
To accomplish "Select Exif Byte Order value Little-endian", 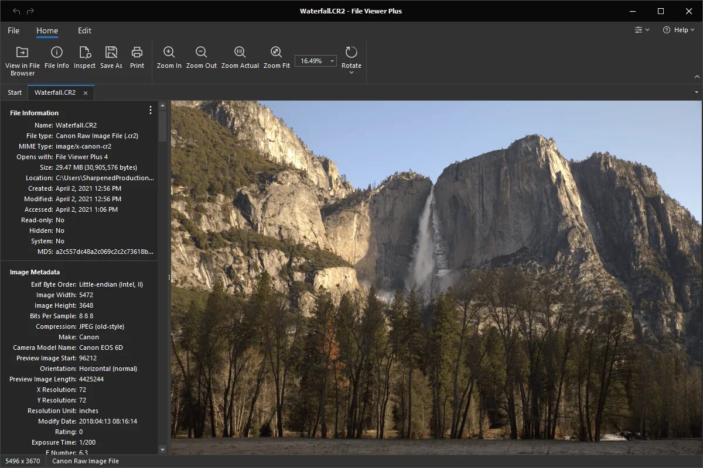I will 111,284.
